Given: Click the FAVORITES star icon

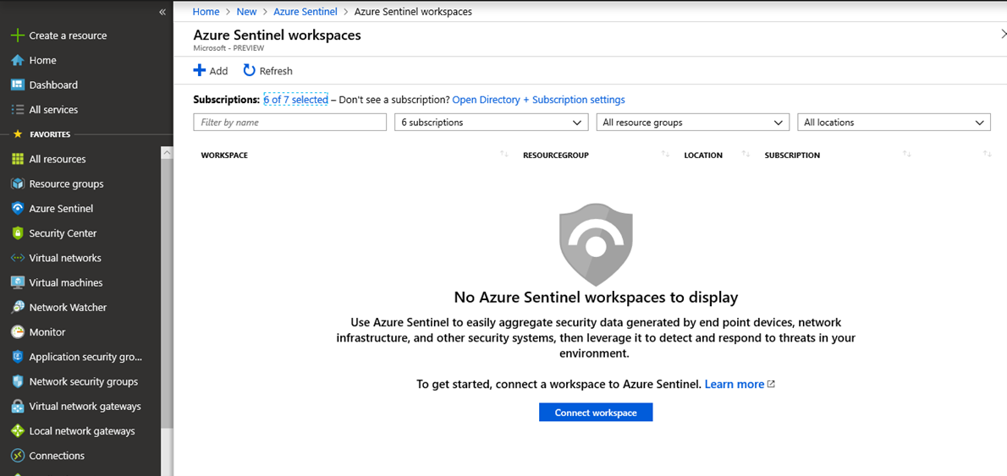Looking at the screenshot, I should coord(17,134).
